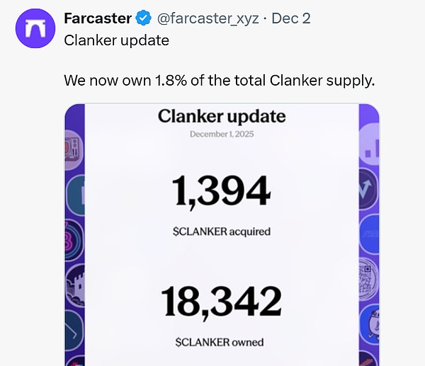
Task: Click the 'December 1, 2025' date in image
Action: 221,135
